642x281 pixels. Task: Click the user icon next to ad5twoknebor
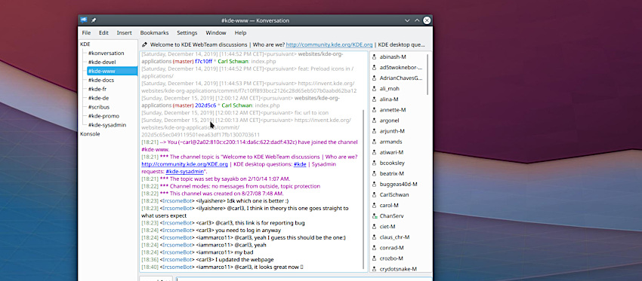pos(374,67)
